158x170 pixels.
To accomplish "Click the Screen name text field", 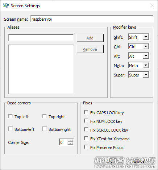I will pyautogui.click(x=92, y=19).
